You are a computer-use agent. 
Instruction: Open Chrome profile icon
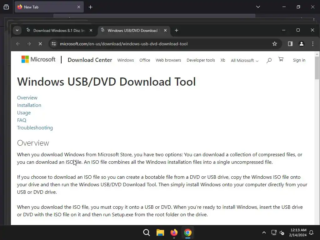[x=302, y=44]
